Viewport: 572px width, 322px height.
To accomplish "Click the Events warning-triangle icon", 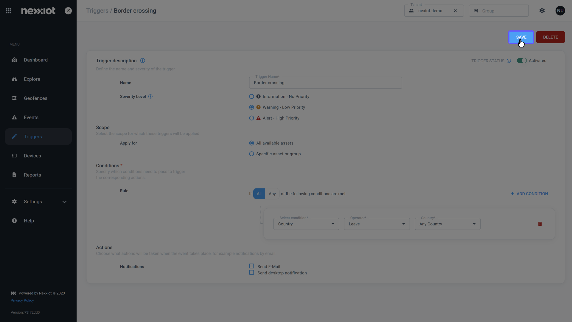I will [14, 117].
